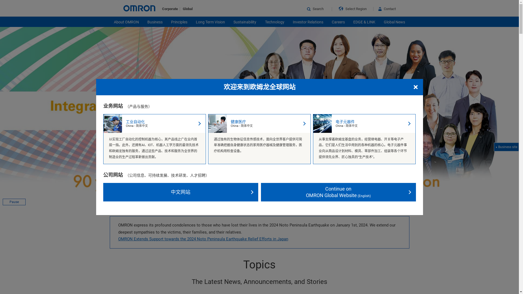Open the Sustainability menu
The height and width of the screenshot is (294, 523).
(x=245, y=22)
